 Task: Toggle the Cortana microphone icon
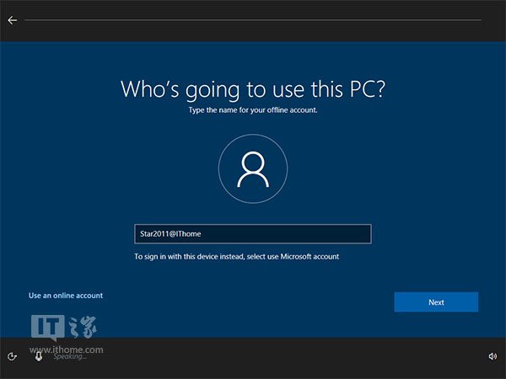pyautogui.click(x=38, y=356)
